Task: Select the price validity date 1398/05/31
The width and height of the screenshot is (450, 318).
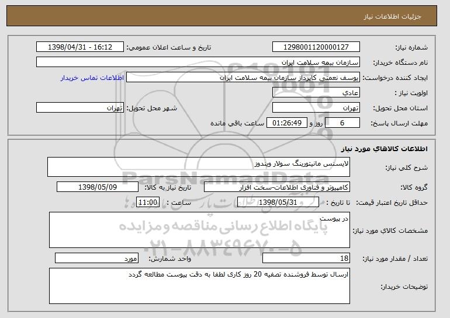Action: pos(278,202)
